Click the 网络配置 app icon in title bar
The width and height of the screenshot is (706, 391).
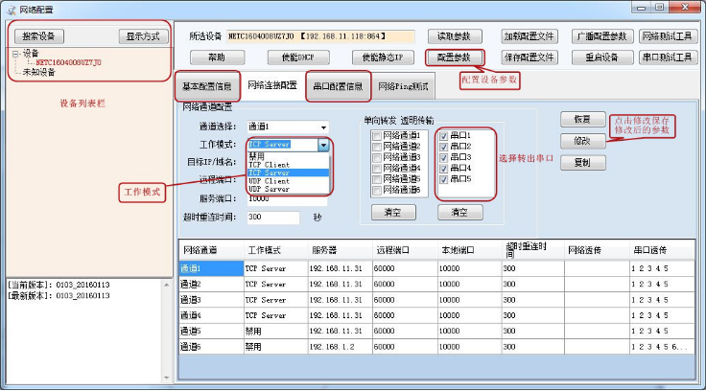pos(12,9)
